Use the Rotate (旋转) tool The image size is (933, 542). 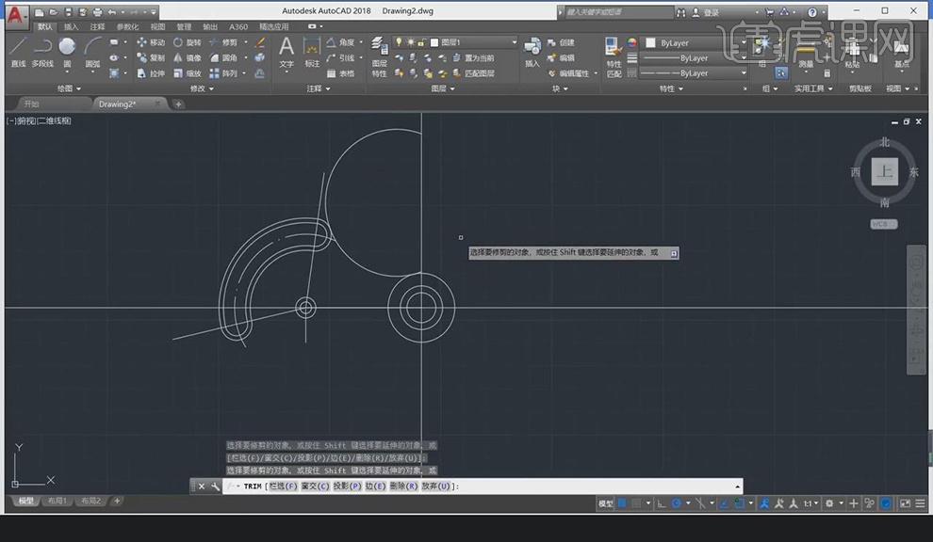click(188, 42)
